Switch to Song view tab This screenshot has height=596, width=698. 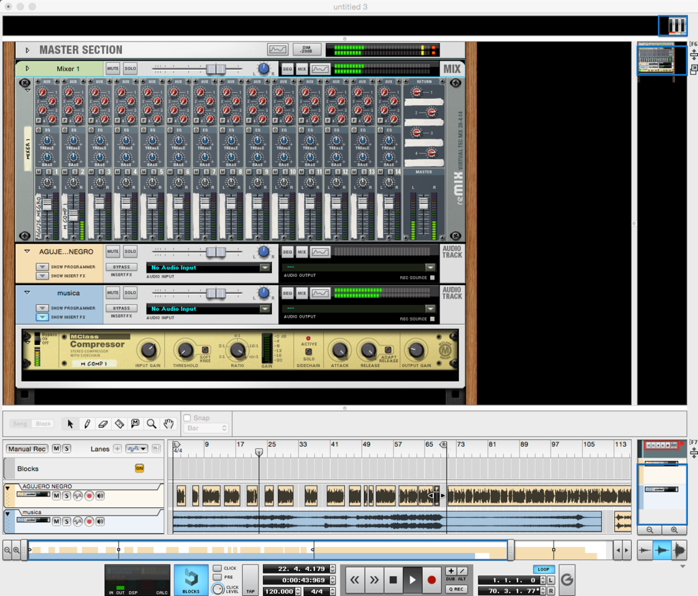[x=20, y=423]
